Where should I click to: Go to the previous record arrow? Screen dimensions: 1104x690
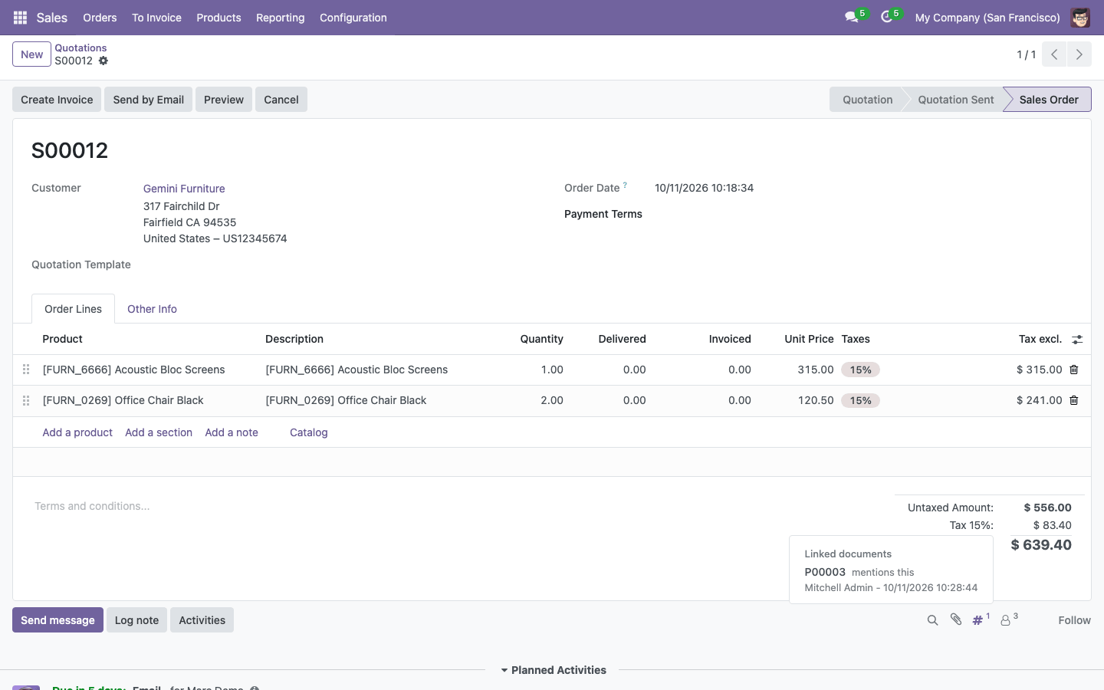[1054, 54]
